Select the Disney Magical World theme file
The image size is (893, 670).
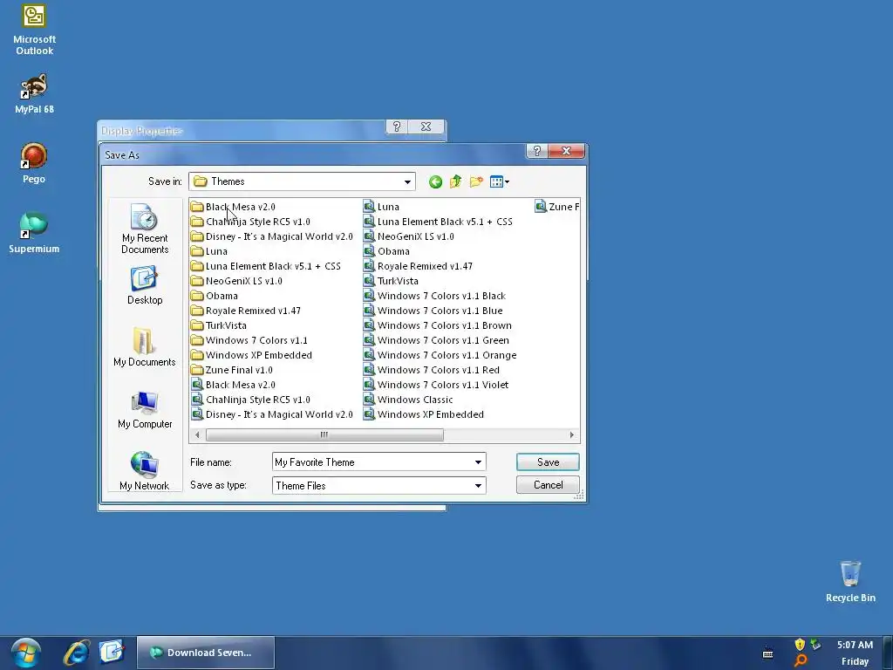click(272, 414)
